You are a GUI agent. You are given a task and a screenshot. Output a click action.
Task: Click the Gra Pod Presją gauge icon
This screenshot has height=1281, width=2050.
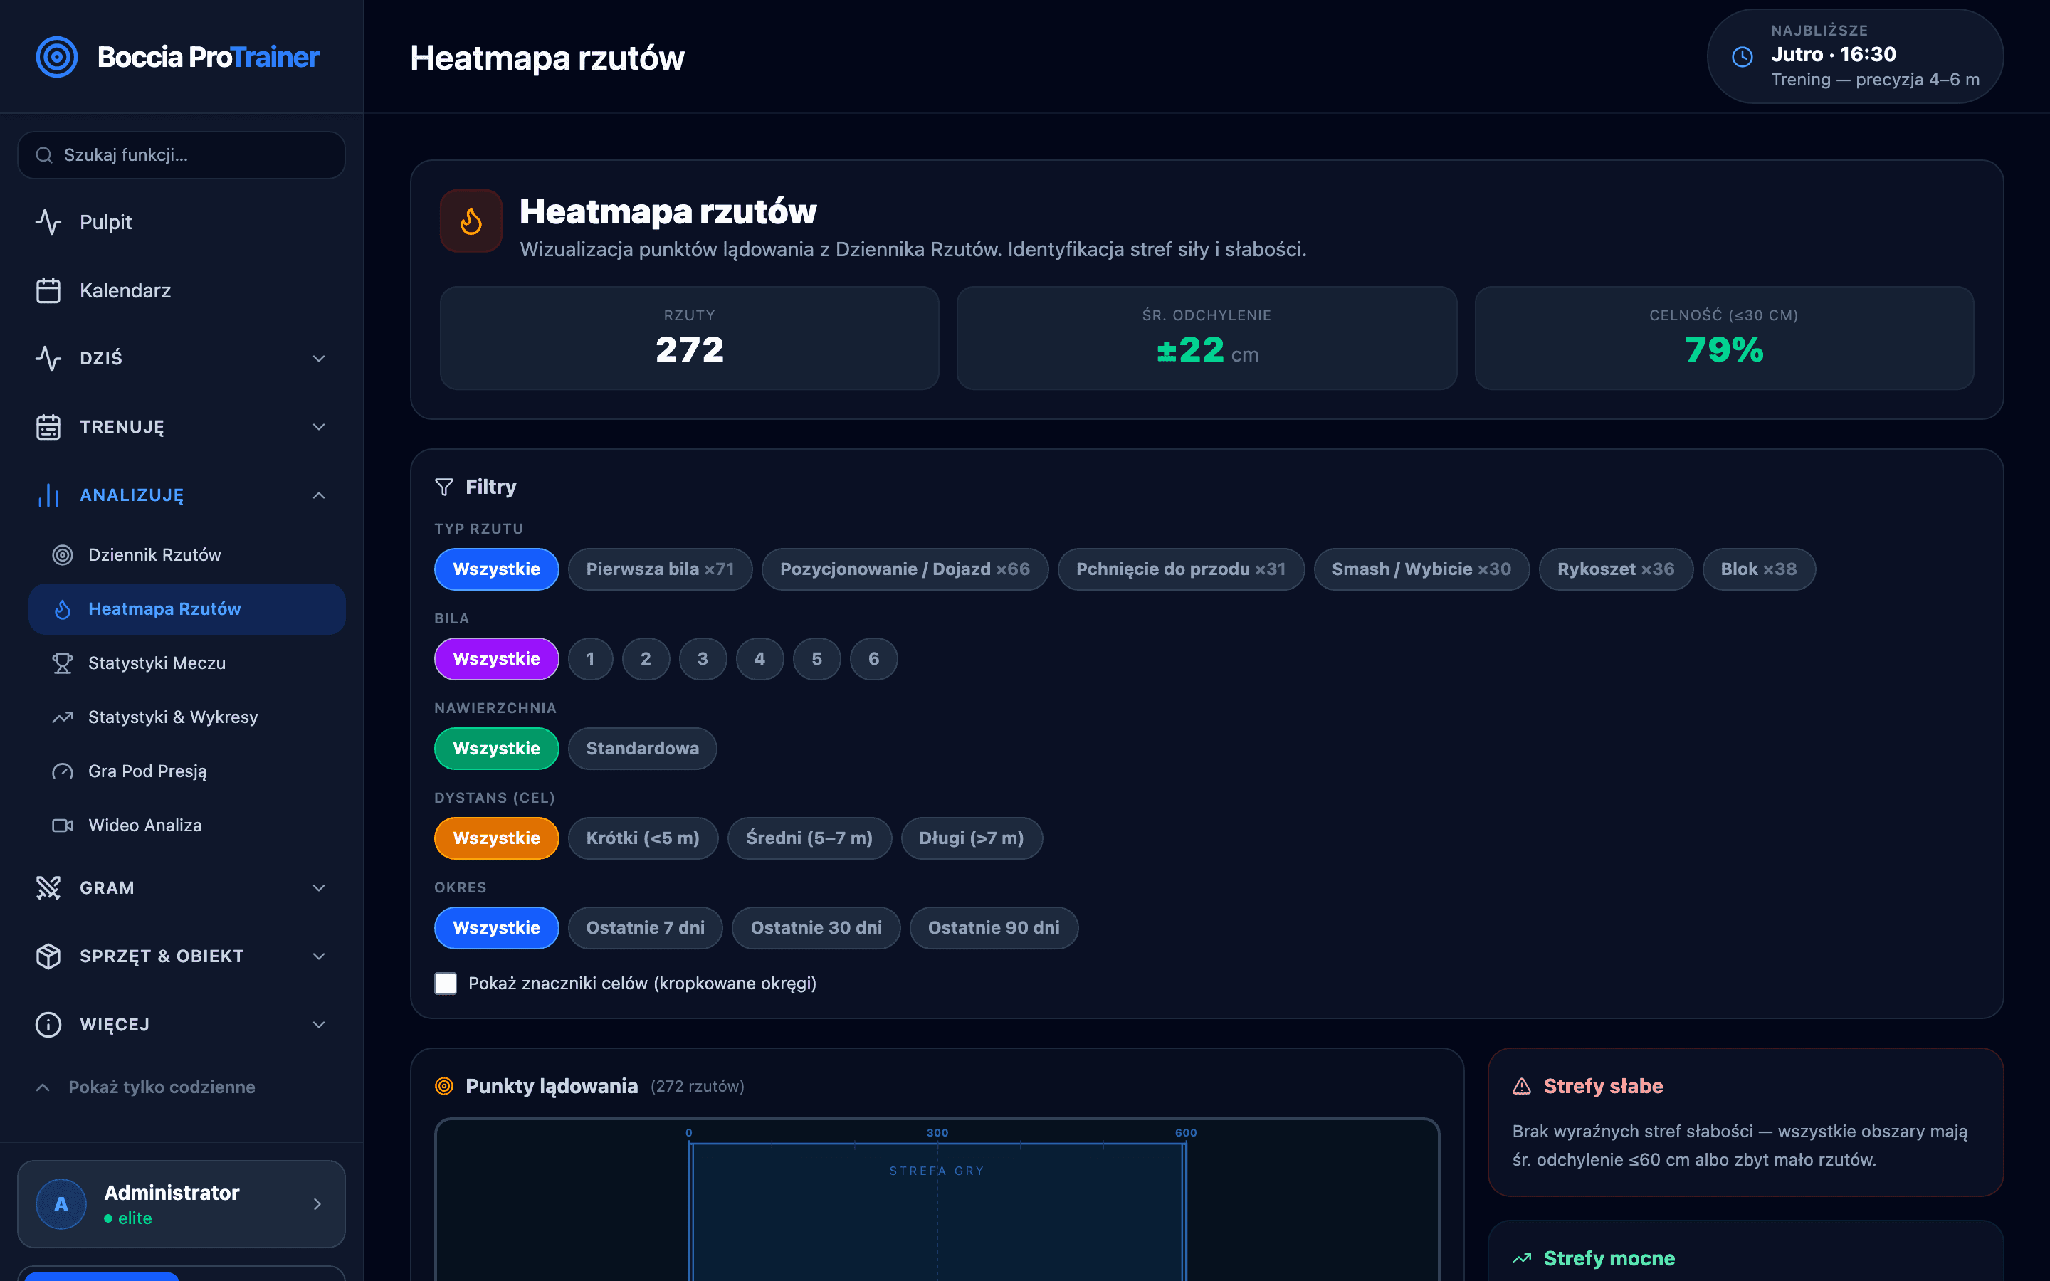pyautogui.click(x=63, y=772)
